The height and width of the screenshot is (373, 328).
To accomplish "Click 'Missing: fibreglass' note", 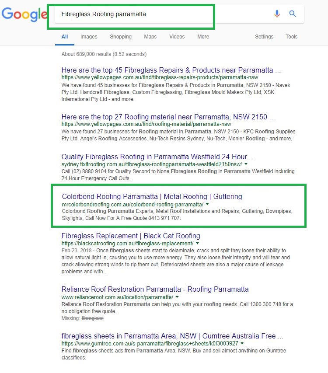I will point(82,318).
